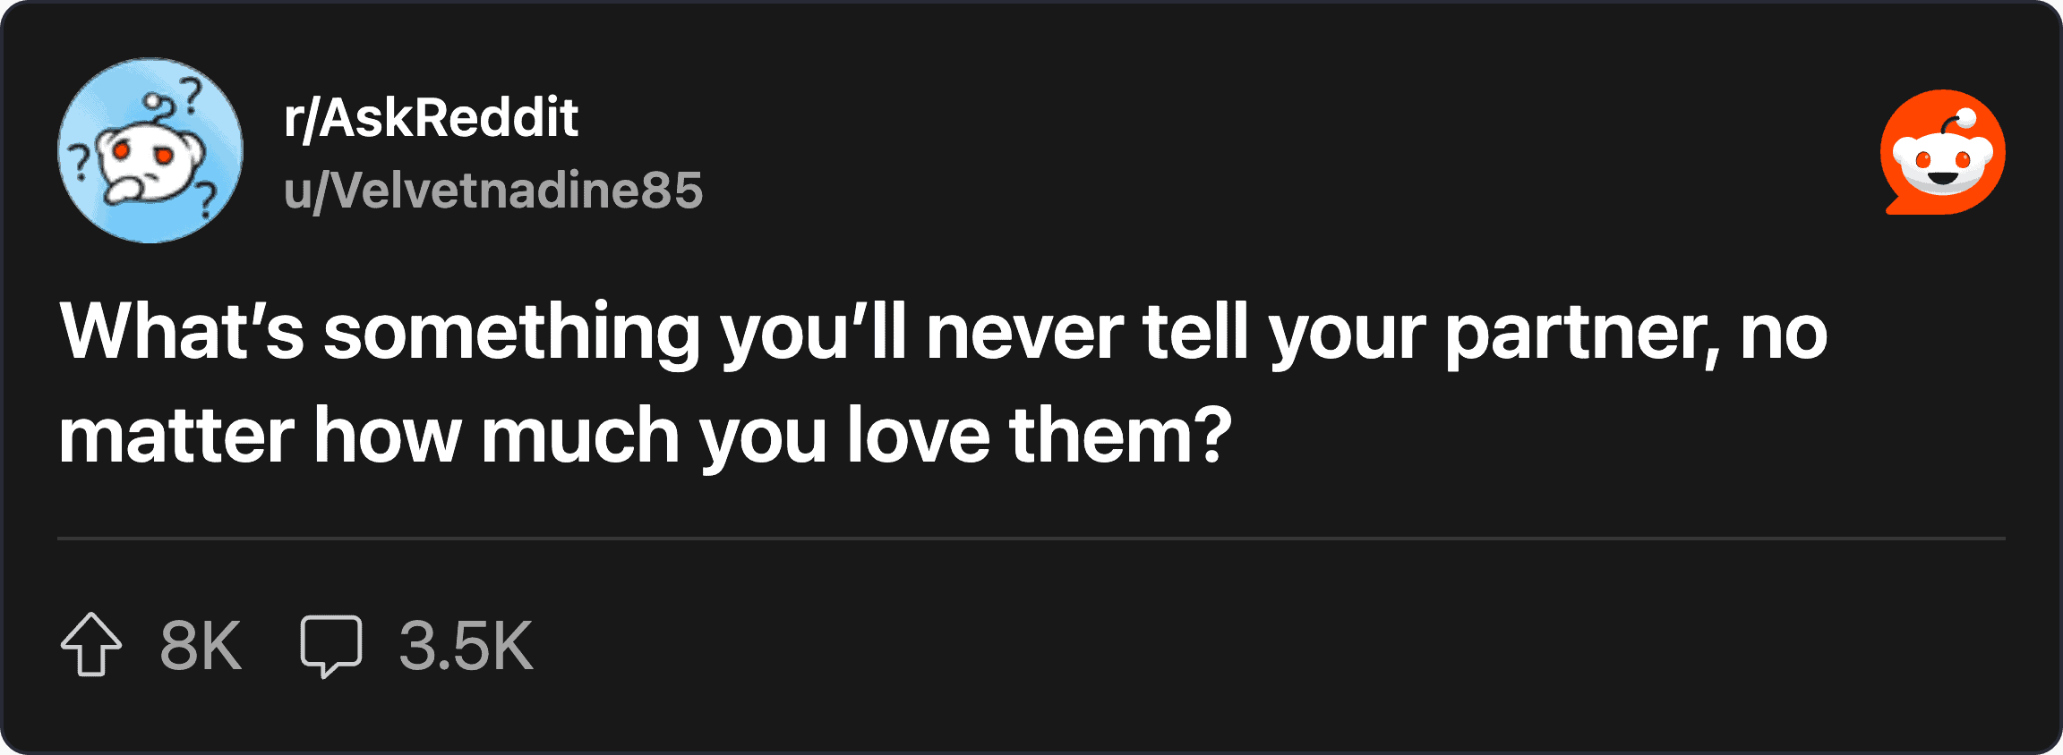This screenshot has height=755, width=2063.
Task: Click the word 'What's' in the post title
Action: 182,333
